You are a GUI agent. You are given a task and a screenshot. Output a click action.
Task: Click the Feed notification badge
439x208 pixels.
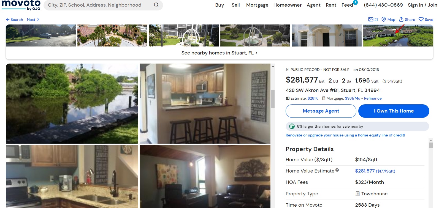[356, 2]
